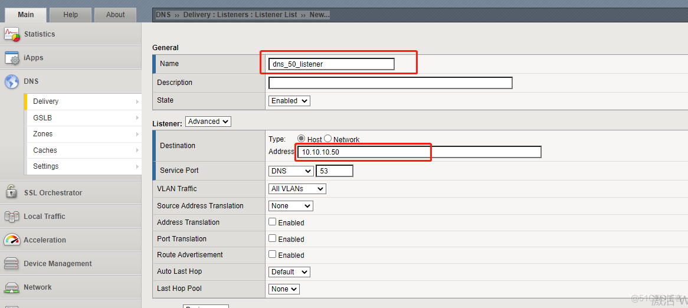
Task: Click the DNS globe icon
Action: point(12,81)
